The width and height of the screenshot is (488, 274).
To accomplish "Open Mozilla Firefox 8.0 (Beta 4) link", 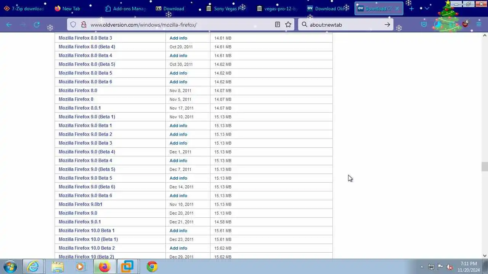I will [x=87, y=47].
